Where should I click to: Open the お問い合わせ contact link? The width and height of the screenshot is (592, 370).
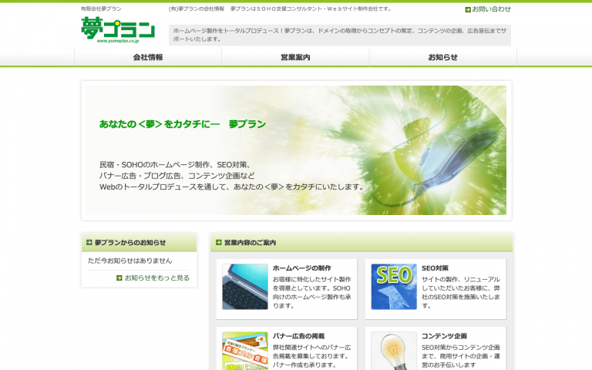(x=491, y=9)
